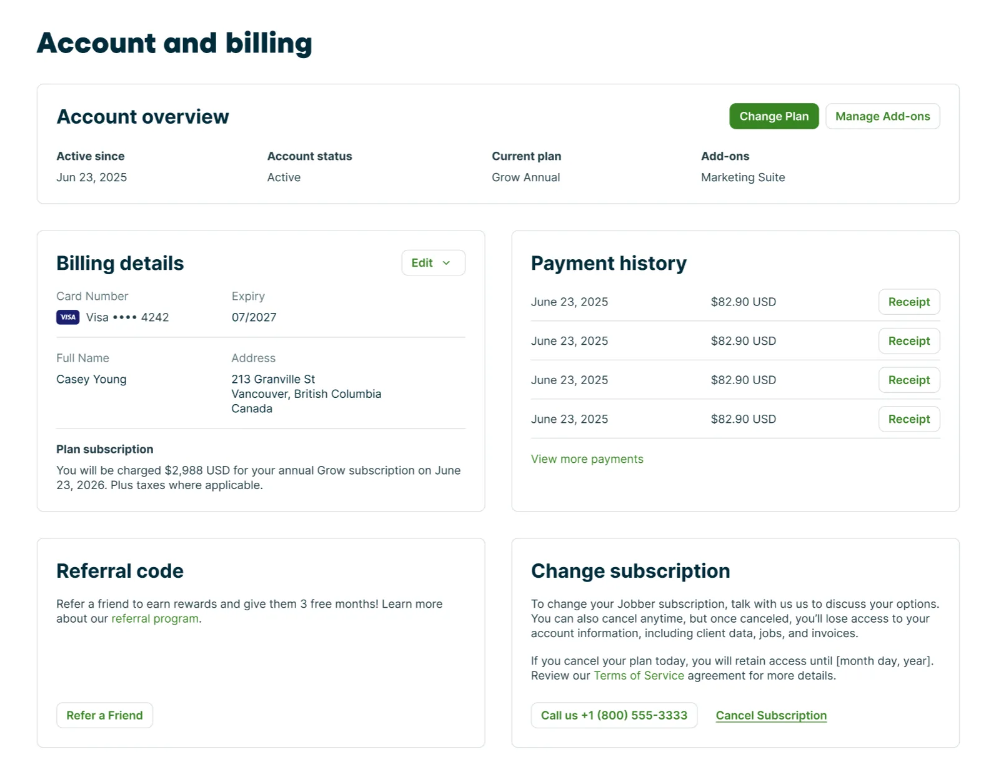986x772 pixels.
Task: Click the card number ending 4242
Action: [127, 317]
